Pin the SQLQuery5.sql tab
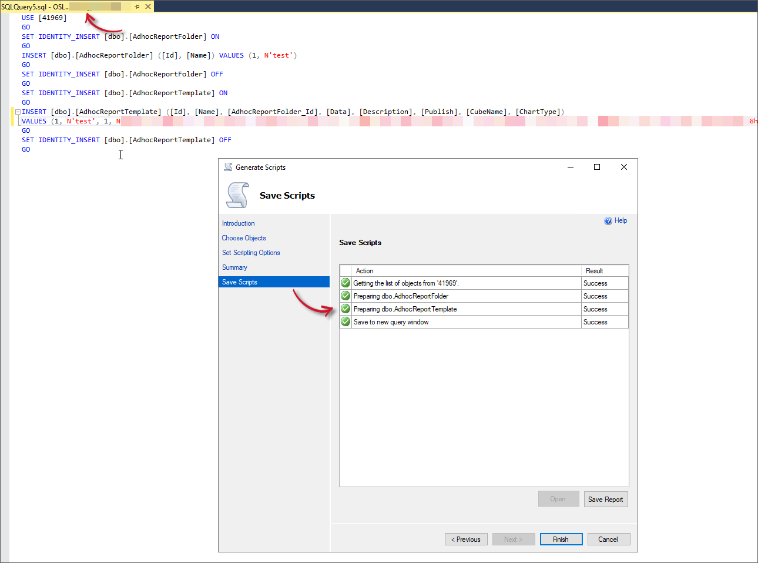The height and width of the screenshot is (563, 758). (x=137, y=7)
